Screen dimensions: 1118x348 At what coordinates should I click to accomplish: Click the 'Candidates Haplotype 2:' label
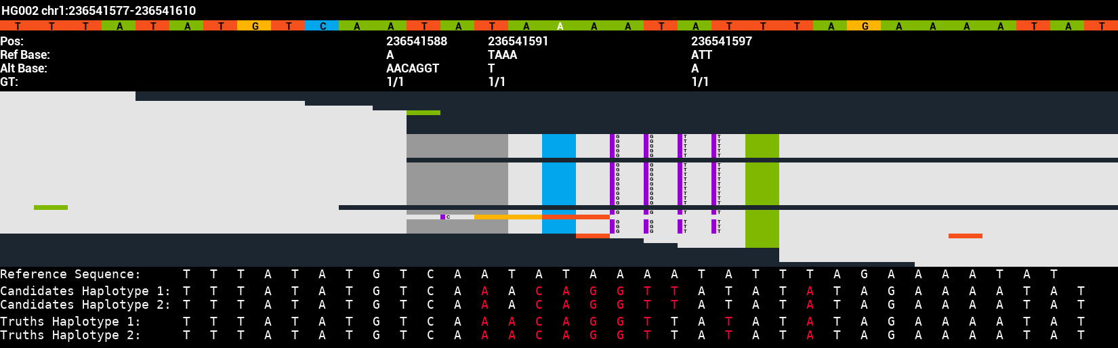[85, 305]
